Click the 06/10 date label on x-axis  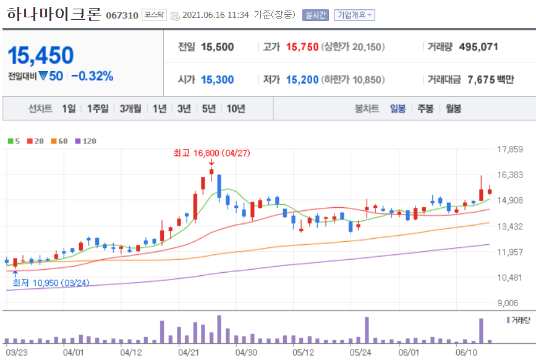466,353
